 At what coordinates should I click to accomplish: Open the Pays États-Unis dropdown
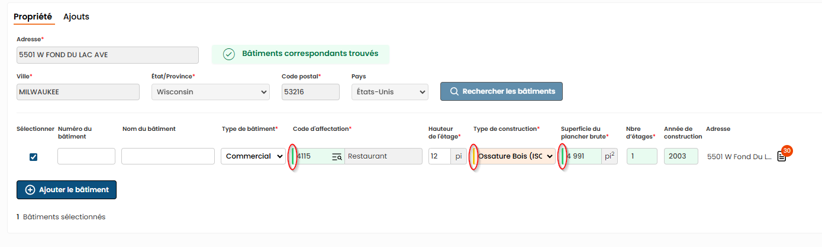tap(389, 92)
